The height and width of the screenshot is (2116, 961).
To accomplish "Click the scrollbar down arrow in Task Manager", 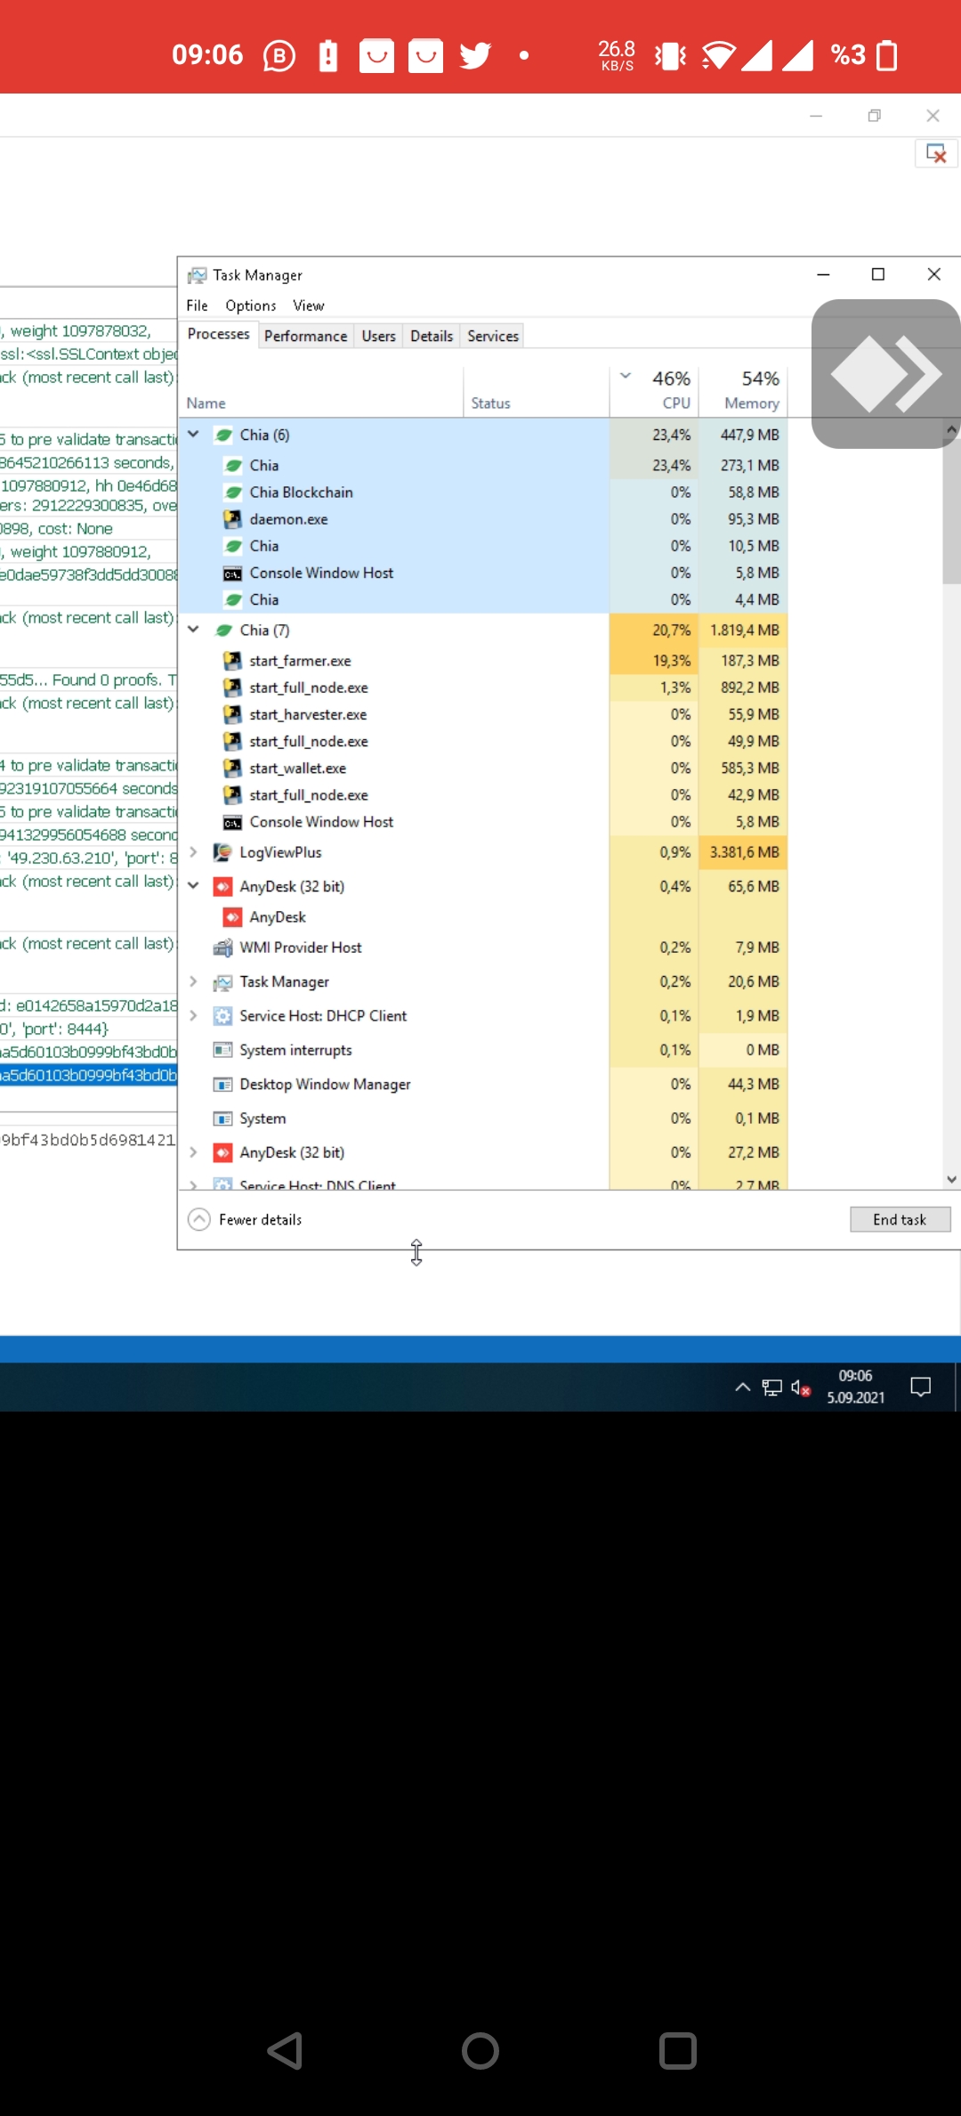I will coord(951,1179).
